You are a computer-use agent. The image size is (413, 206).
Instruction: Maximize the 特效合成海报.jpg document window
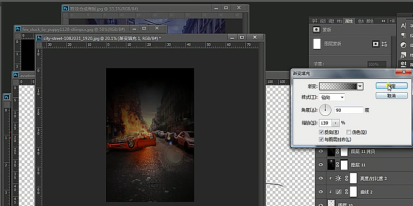[226, 8]
